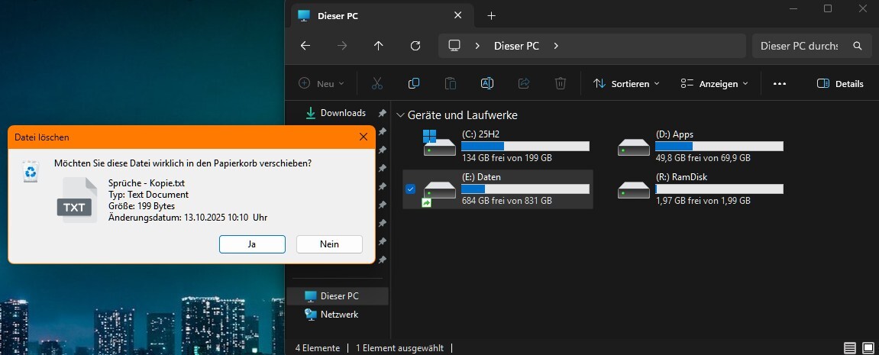Go up one folder level
Image resolution: width=879 pixels, height=355 pixels.
pyautogui.click(x=379, y=46)
